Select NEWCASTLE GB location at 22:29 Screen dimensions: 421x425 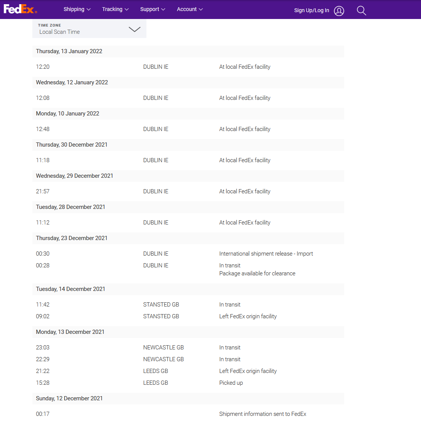coord(164,359)
